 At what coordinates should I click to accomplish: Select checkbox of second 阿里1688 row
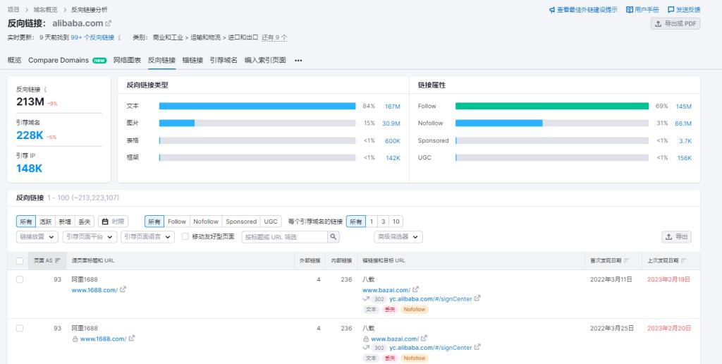pos(20,328)
